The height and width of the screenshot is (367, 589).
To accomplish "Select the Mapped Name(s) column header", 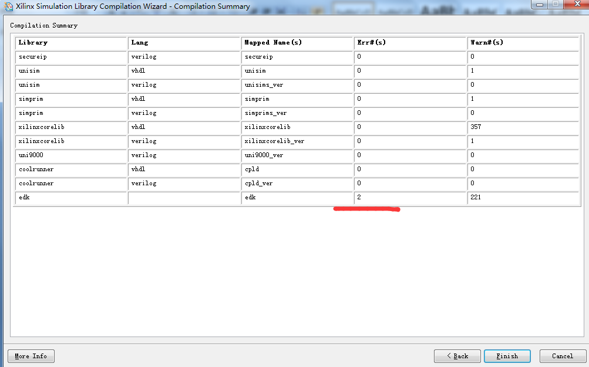I will (x=297, y=43).
